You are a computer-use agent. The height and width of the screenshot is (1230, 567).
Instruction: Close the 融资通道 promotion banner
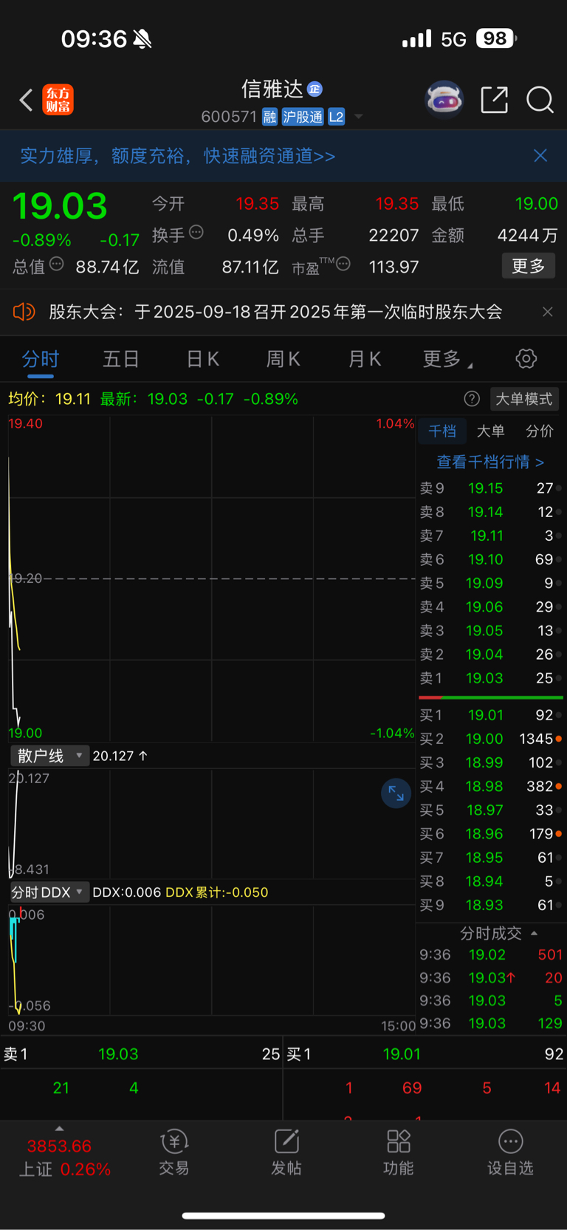pyautogui.click(x=540, y=155)
